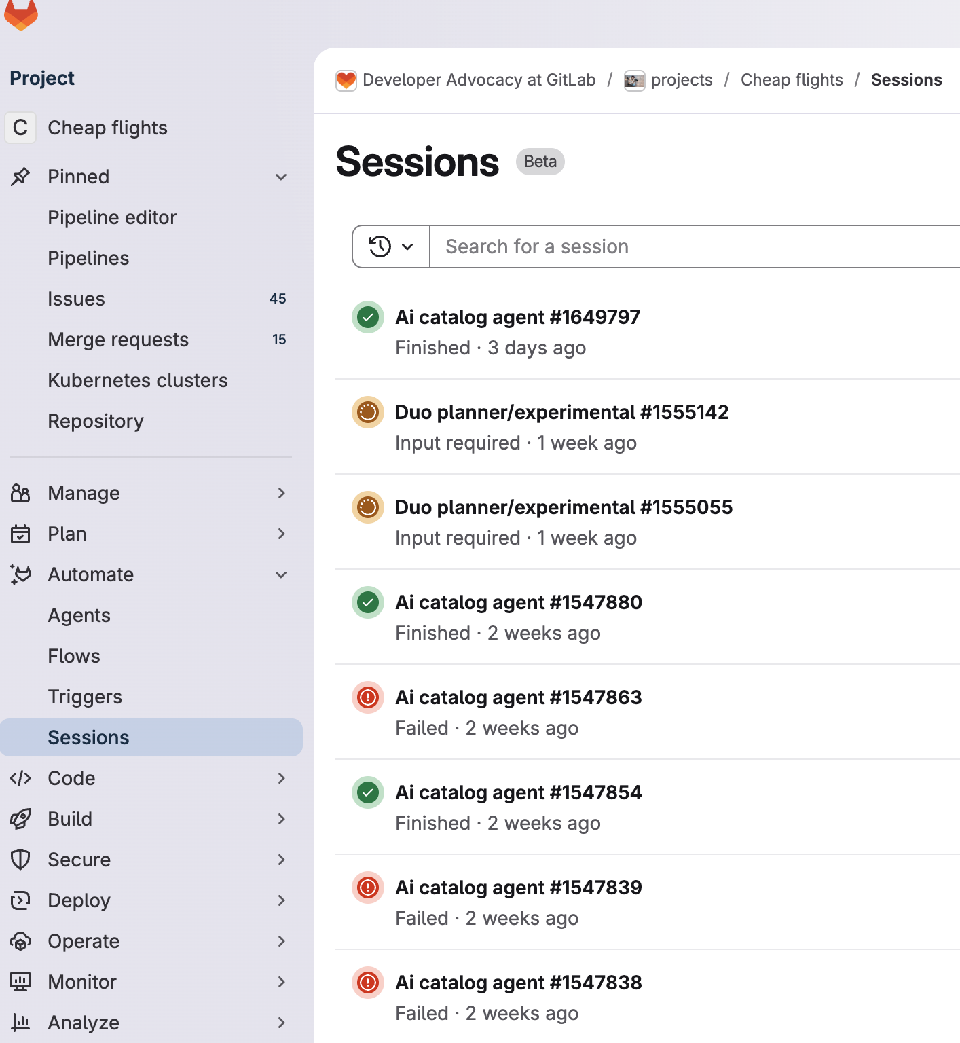Image resolution: width=960 pixels, height=1043 pixels.
Task: Collapse the Pinned section
Action: (x=281, y=177)
